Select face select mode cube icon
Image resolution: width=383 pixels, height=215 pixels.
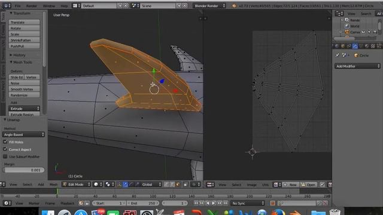tap(178, 185)
